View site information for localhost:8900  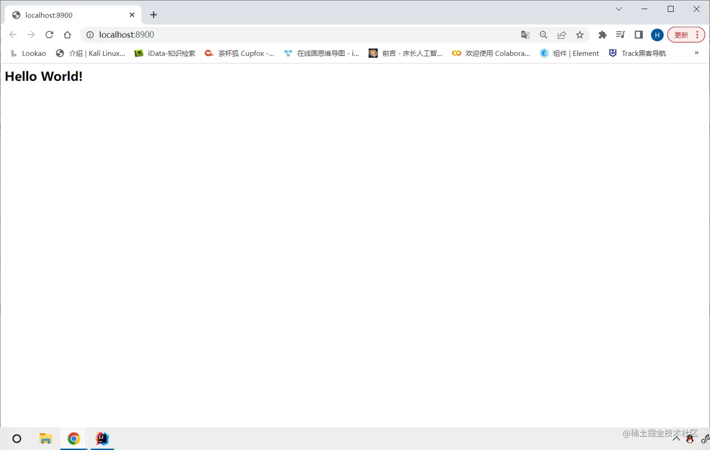[90, 35]
